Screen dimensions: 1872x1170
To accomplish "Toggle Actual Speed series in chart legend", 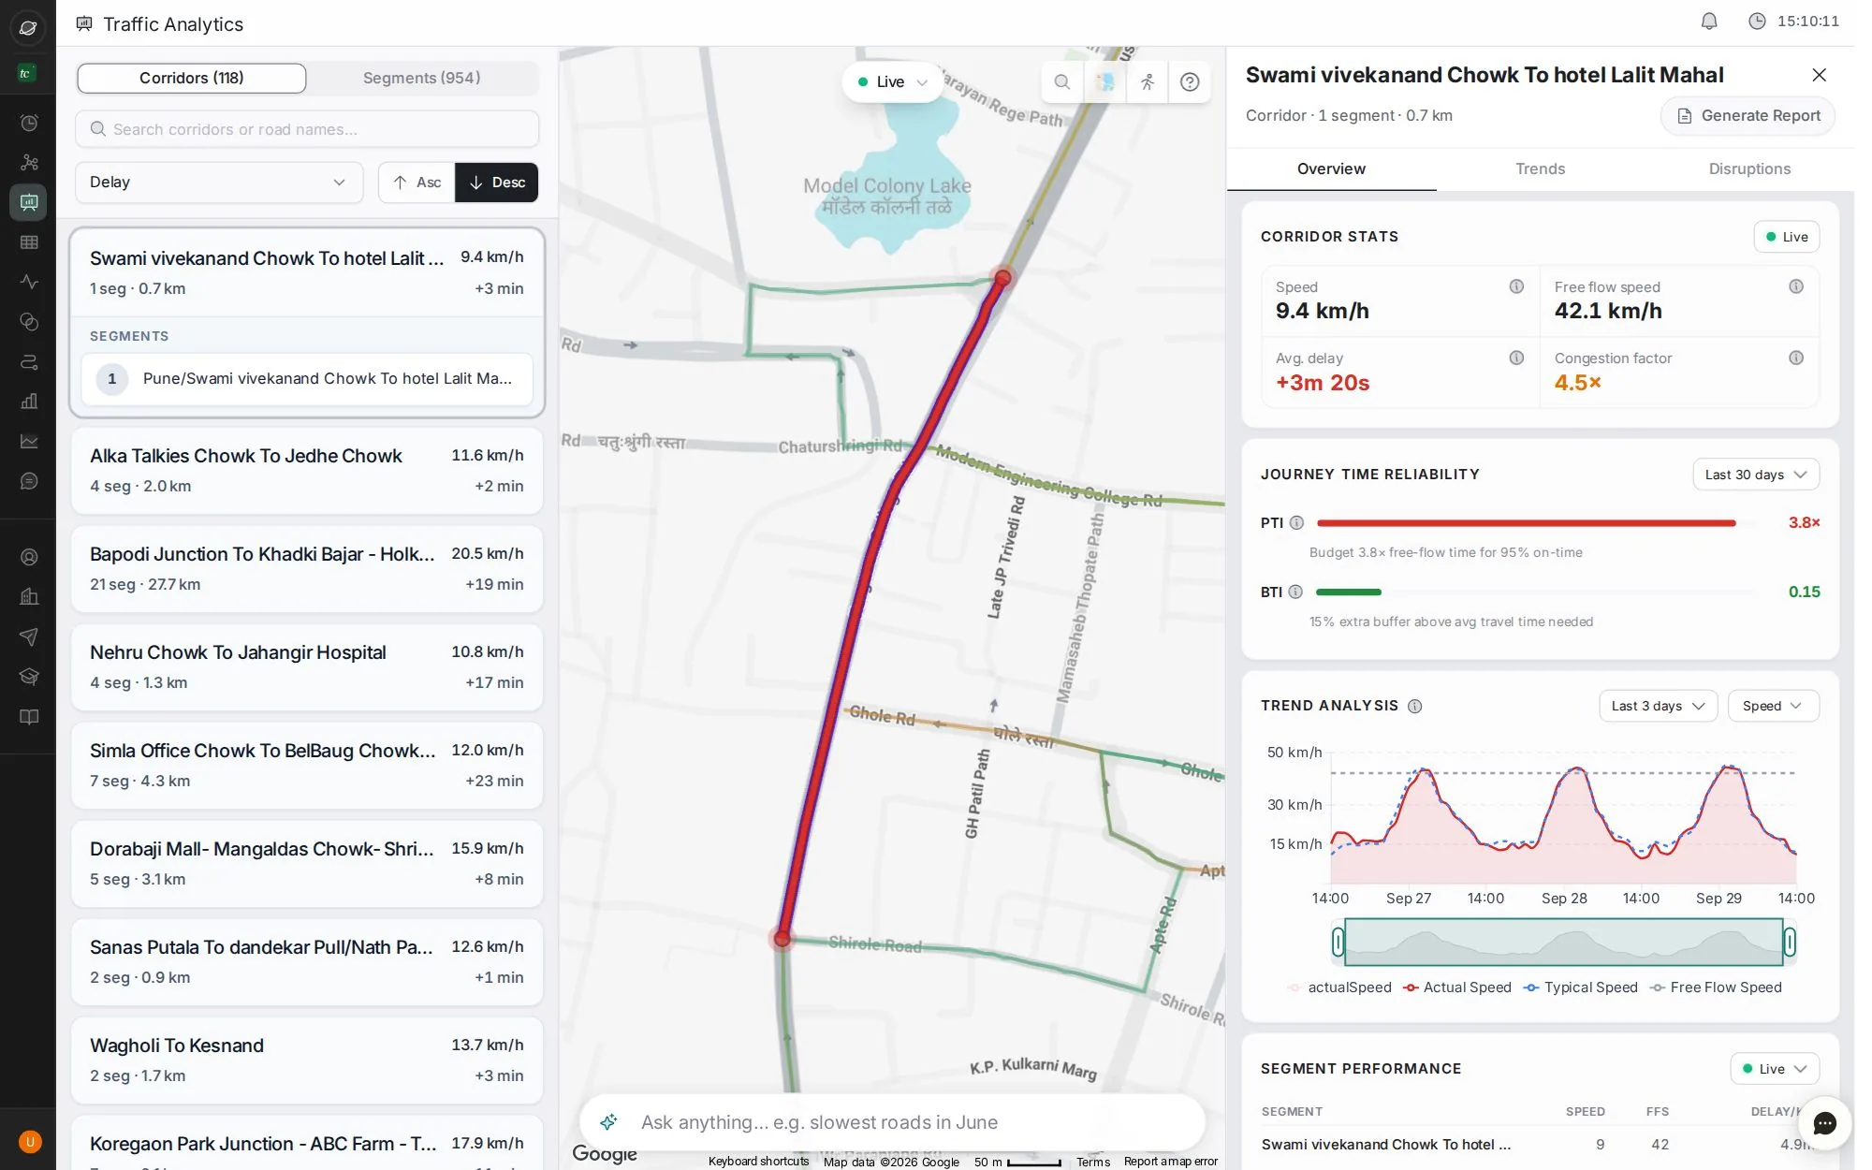I will [x=1457, y=987].
